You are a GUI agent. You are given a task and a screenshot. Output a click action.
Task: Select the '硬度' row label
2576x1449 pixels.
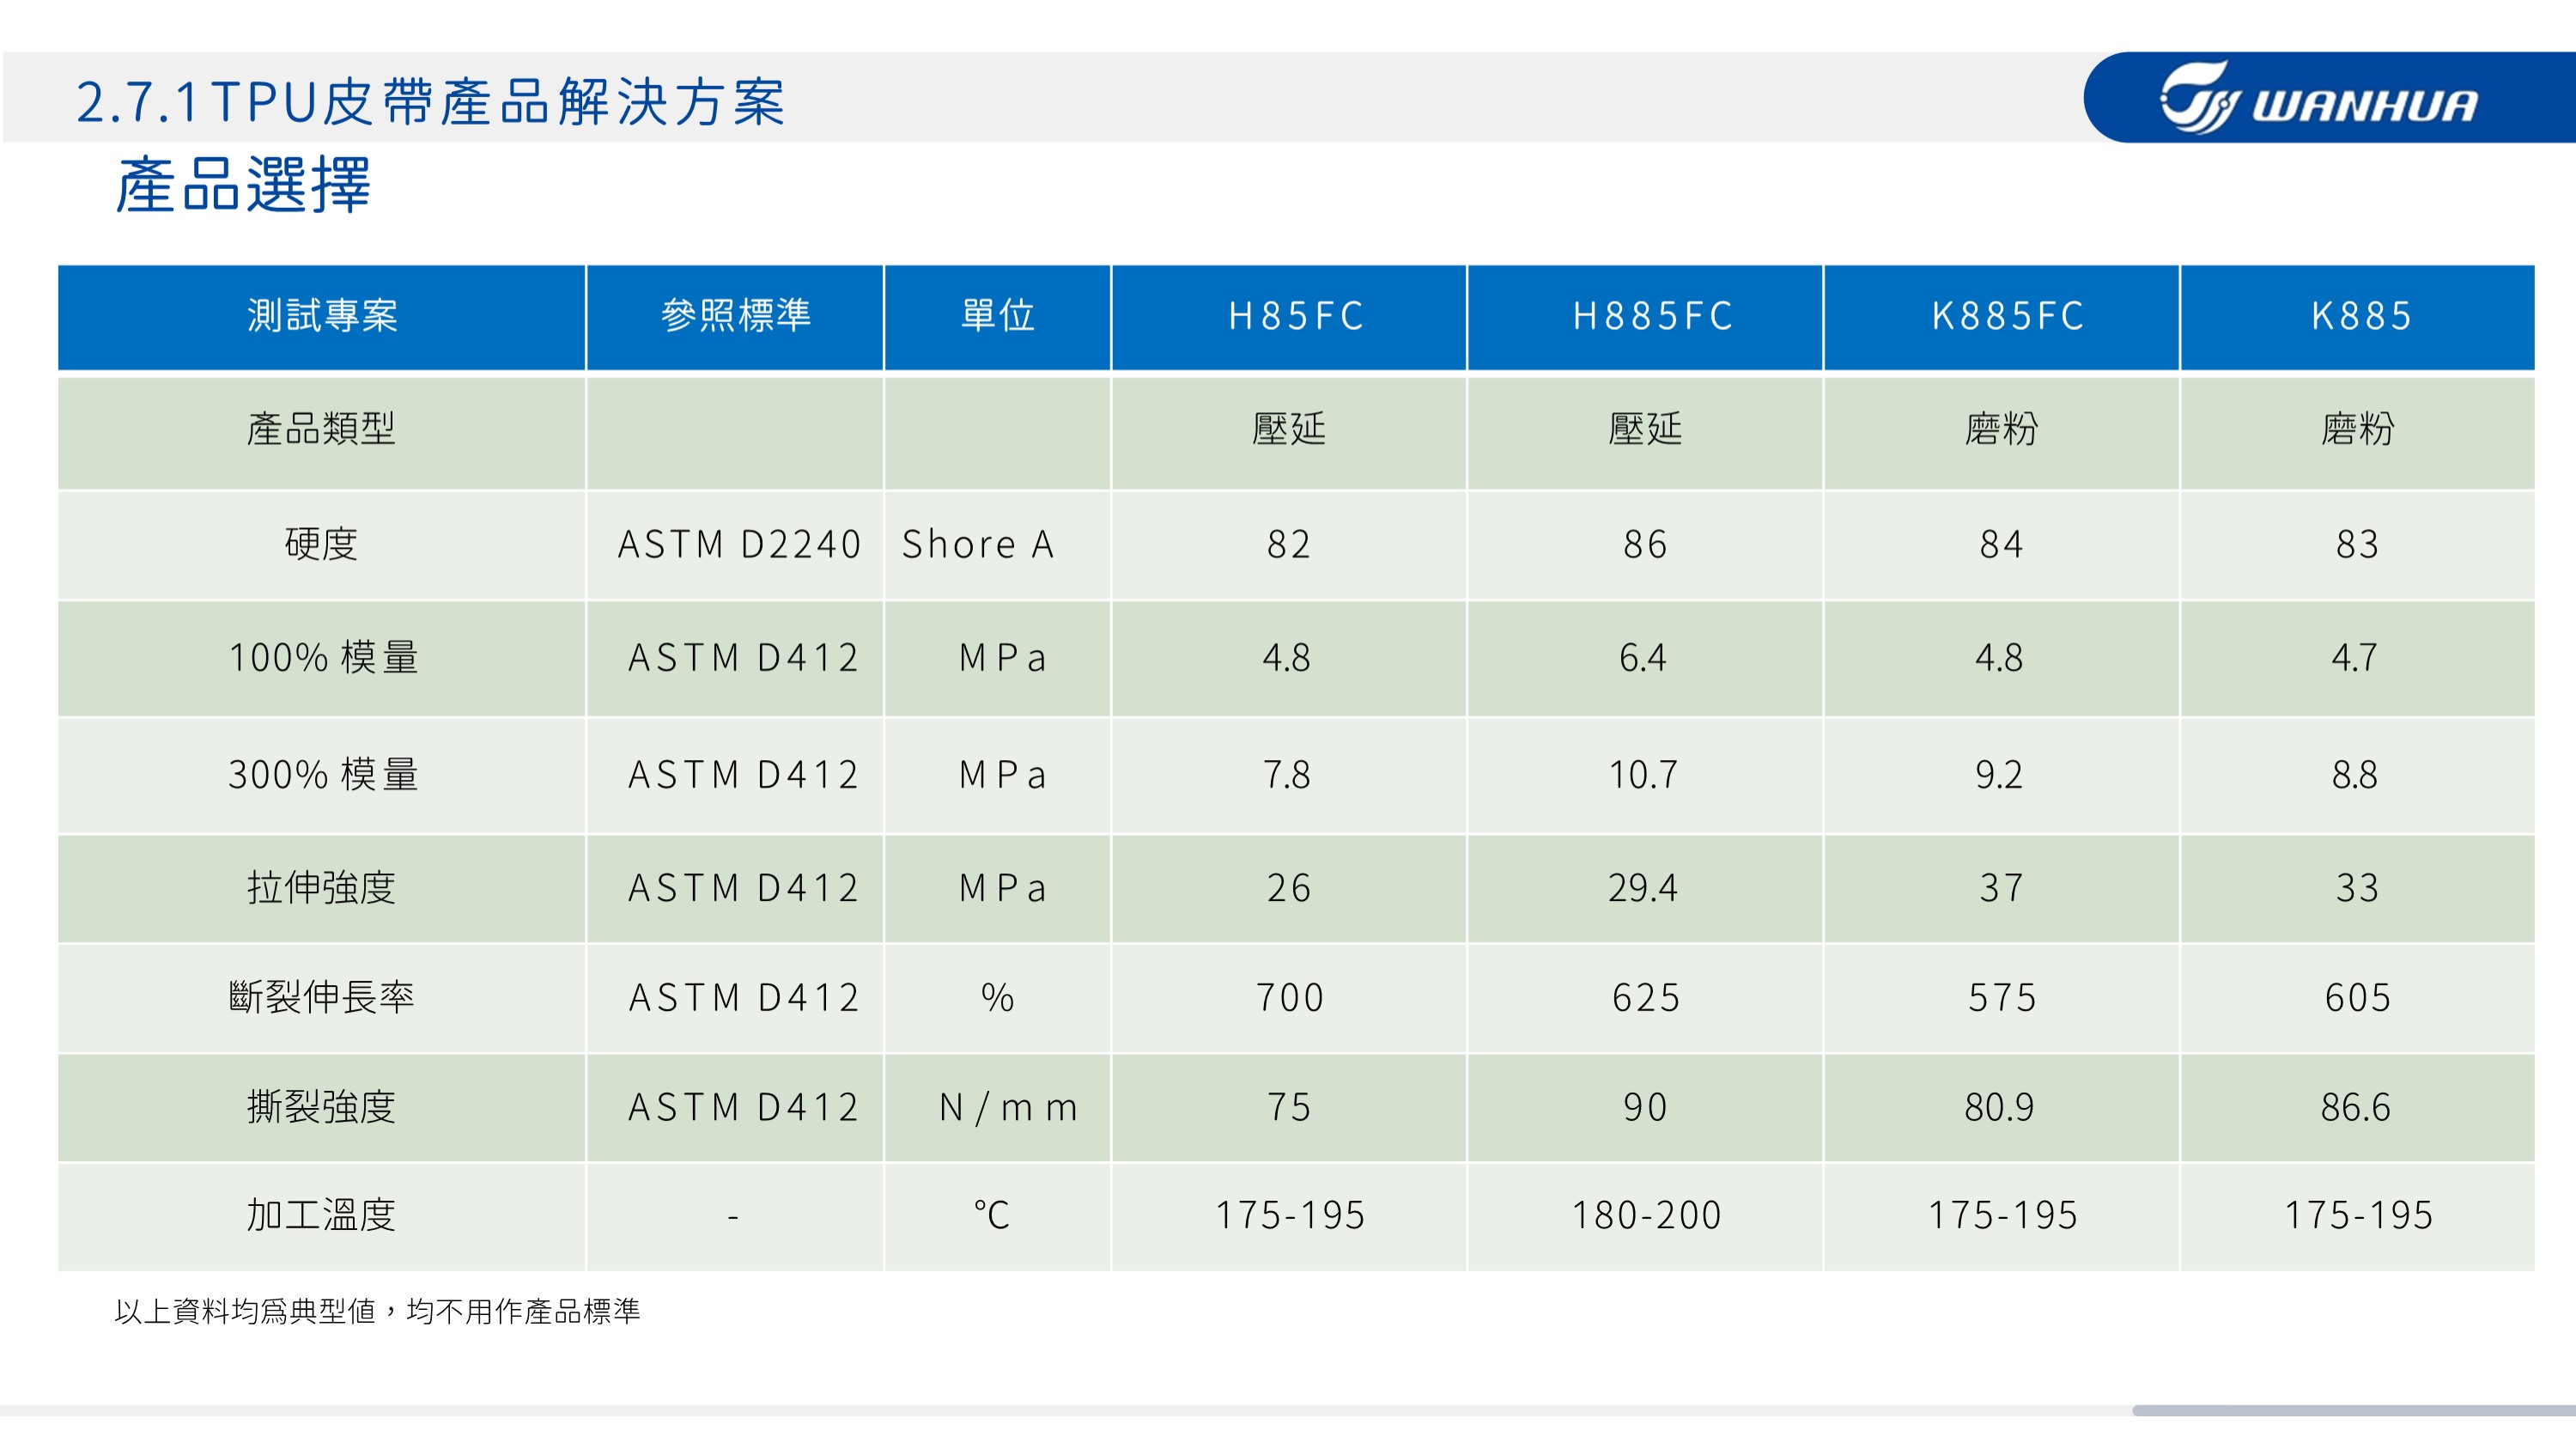[x=321, y=544]
